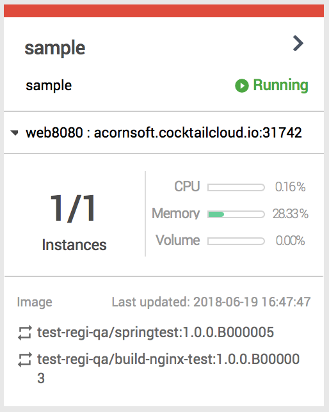The width and height of the screenshot is (329, 412).
Task: Click the Memory usage bar
Action: [x=236, y=214]
